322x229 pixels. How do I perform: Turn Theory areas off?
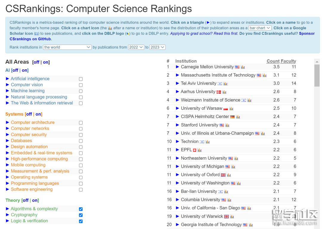(25, 200)
